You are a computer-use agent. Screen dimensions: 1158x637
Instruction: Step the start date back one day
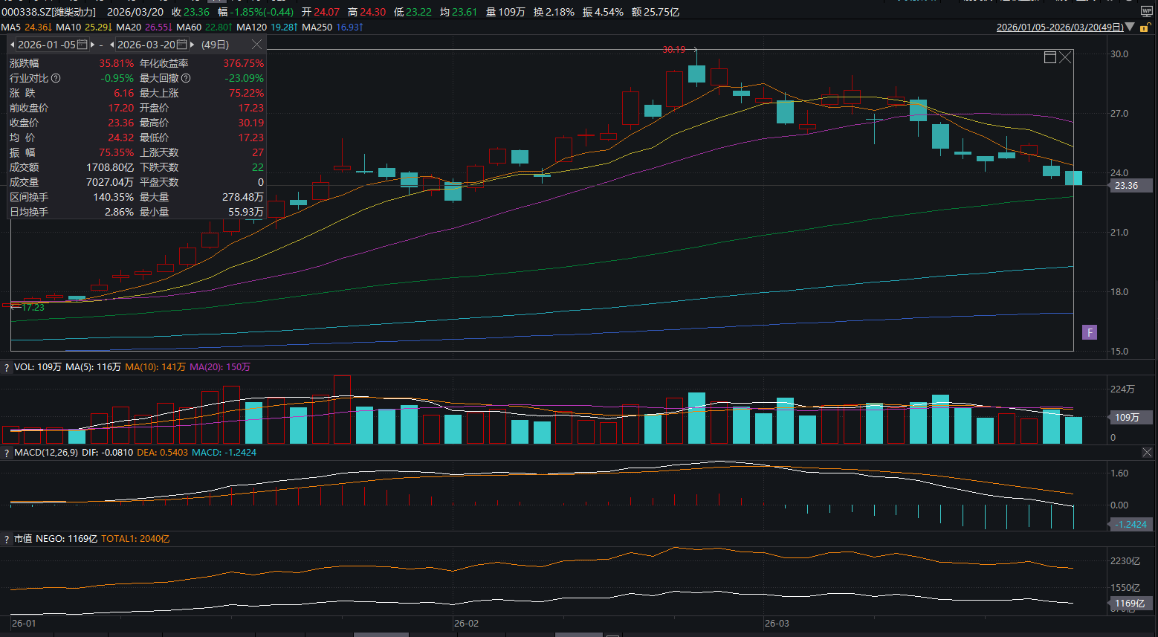click(13, 45)
